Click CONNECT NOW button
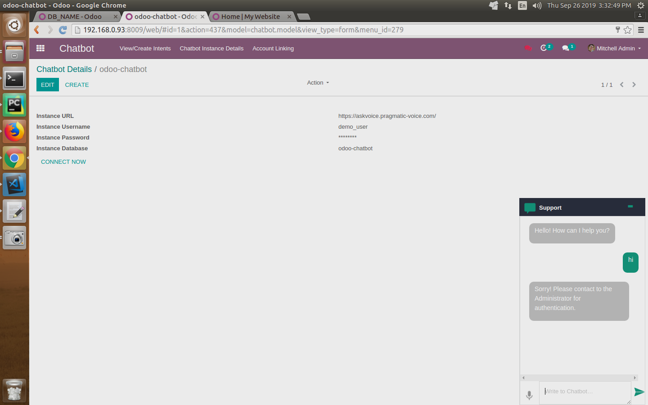648x405 pixels. 63,162
